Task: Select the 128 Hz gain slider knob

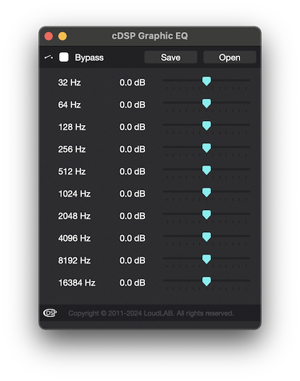Action: click(x=206, y=126)
